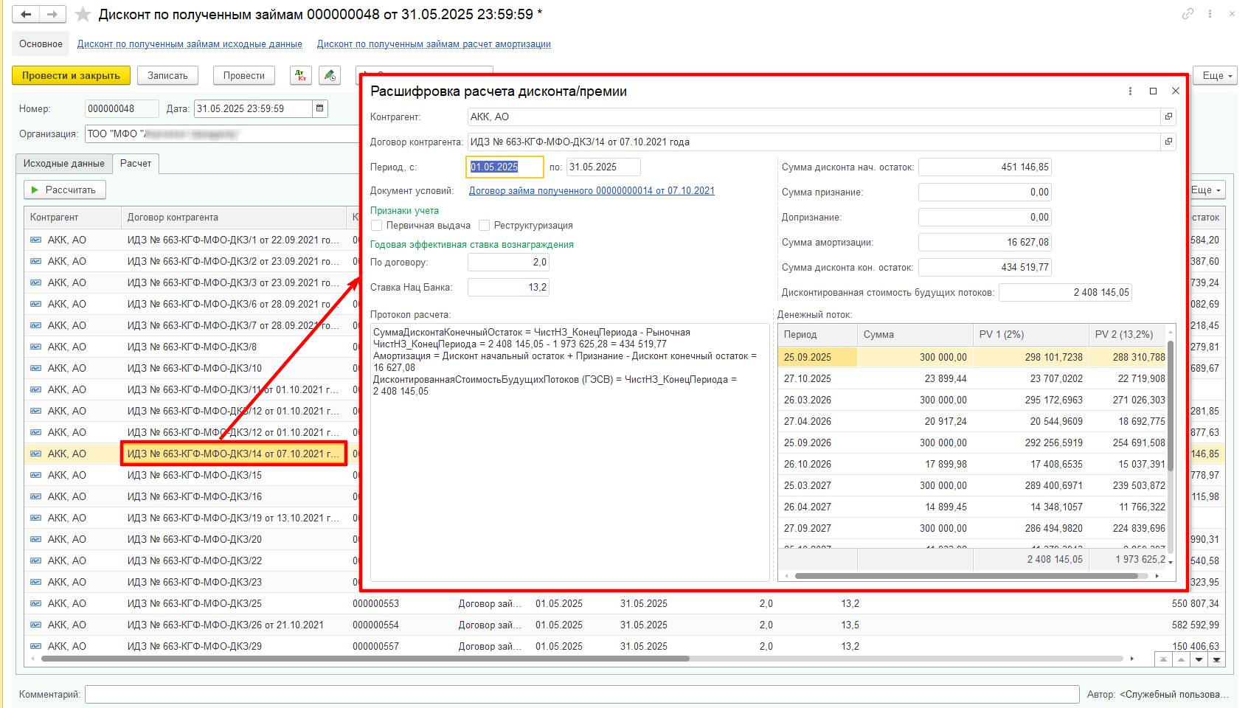Open dialog three-dots menu in Расшифровка
The width and height of the screenshot is (1248, 708).
1130,91
